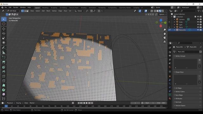
Task: Open the Vertex menu
Action: click(54, 11)
